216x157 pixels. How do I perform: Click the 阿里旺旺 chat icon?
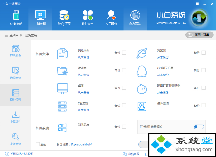pos(142,89)
